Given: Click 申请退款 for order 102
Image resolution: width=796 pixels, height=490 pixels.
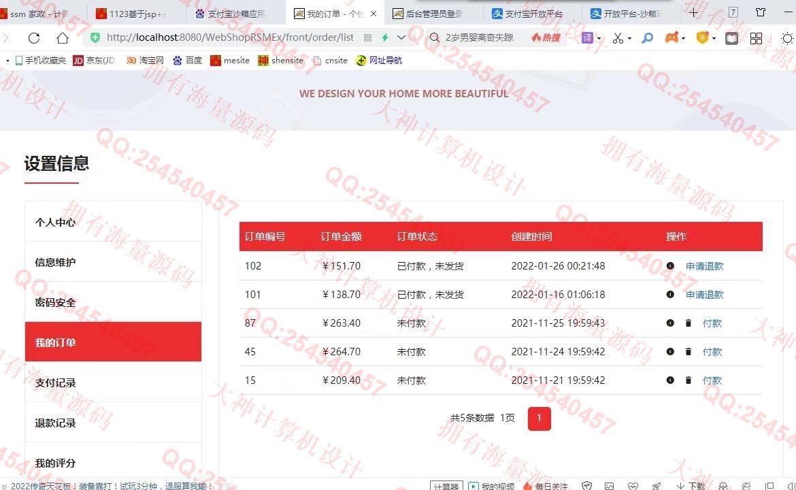Looking at the screenshot, I should 704,266.
